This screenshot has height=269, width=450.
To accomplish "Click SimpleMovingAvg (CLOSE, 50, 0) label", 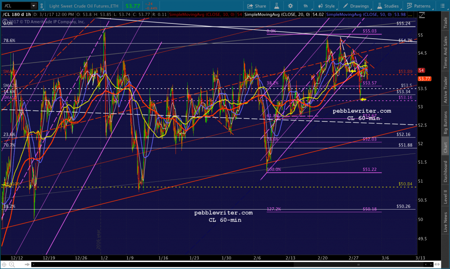I will 359,15.
